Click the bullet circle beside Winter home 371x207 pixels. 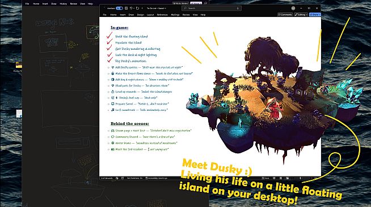(108, 143)
